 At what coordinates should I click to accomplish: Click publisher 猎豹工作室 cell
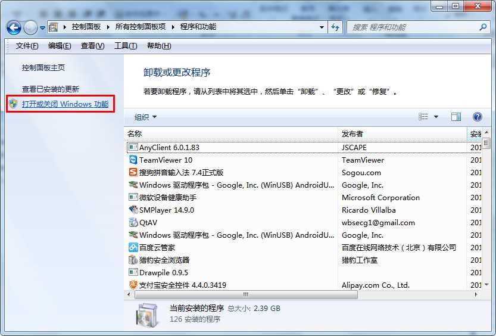[x=360, y=260]
